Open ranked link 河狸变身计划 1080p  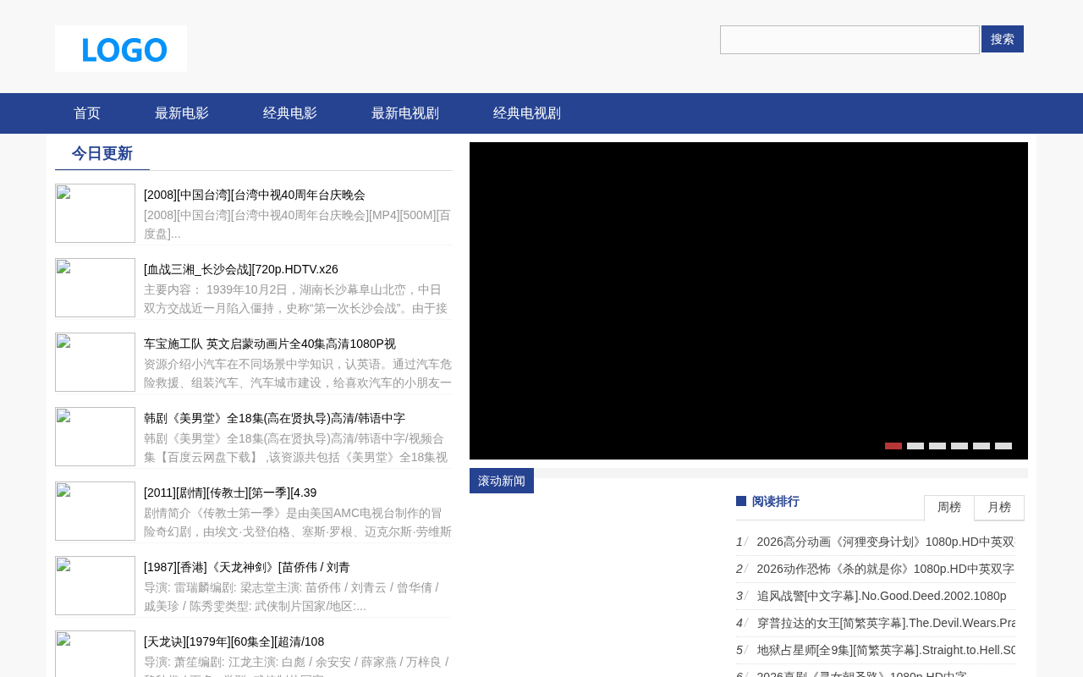point(886,542)
